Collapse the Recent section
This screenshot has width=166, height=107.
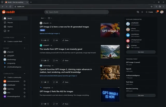click(24, 48)
